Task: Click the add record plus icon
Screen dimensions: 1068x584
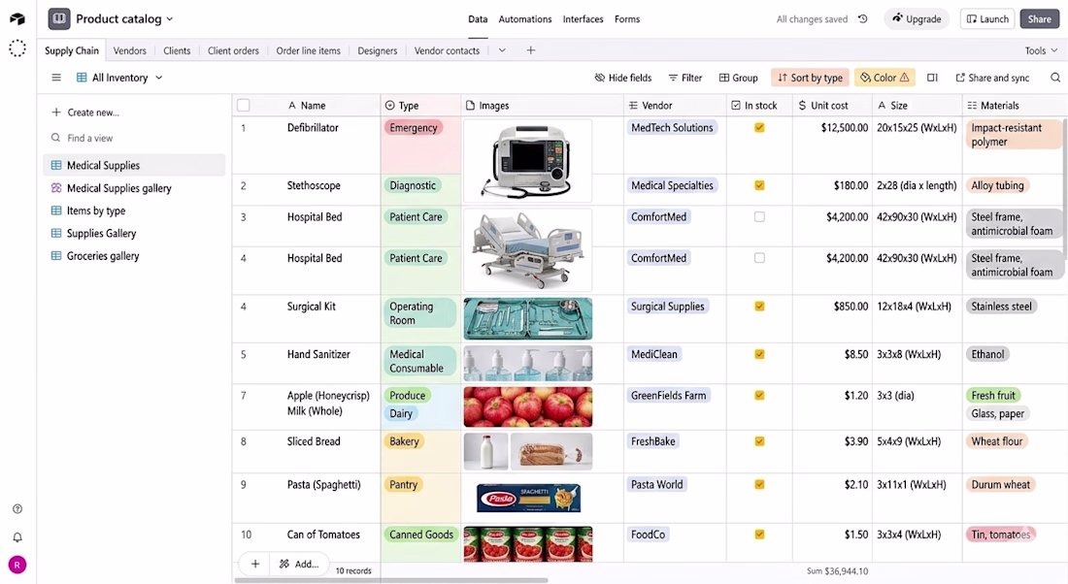Action: (255, 564)
